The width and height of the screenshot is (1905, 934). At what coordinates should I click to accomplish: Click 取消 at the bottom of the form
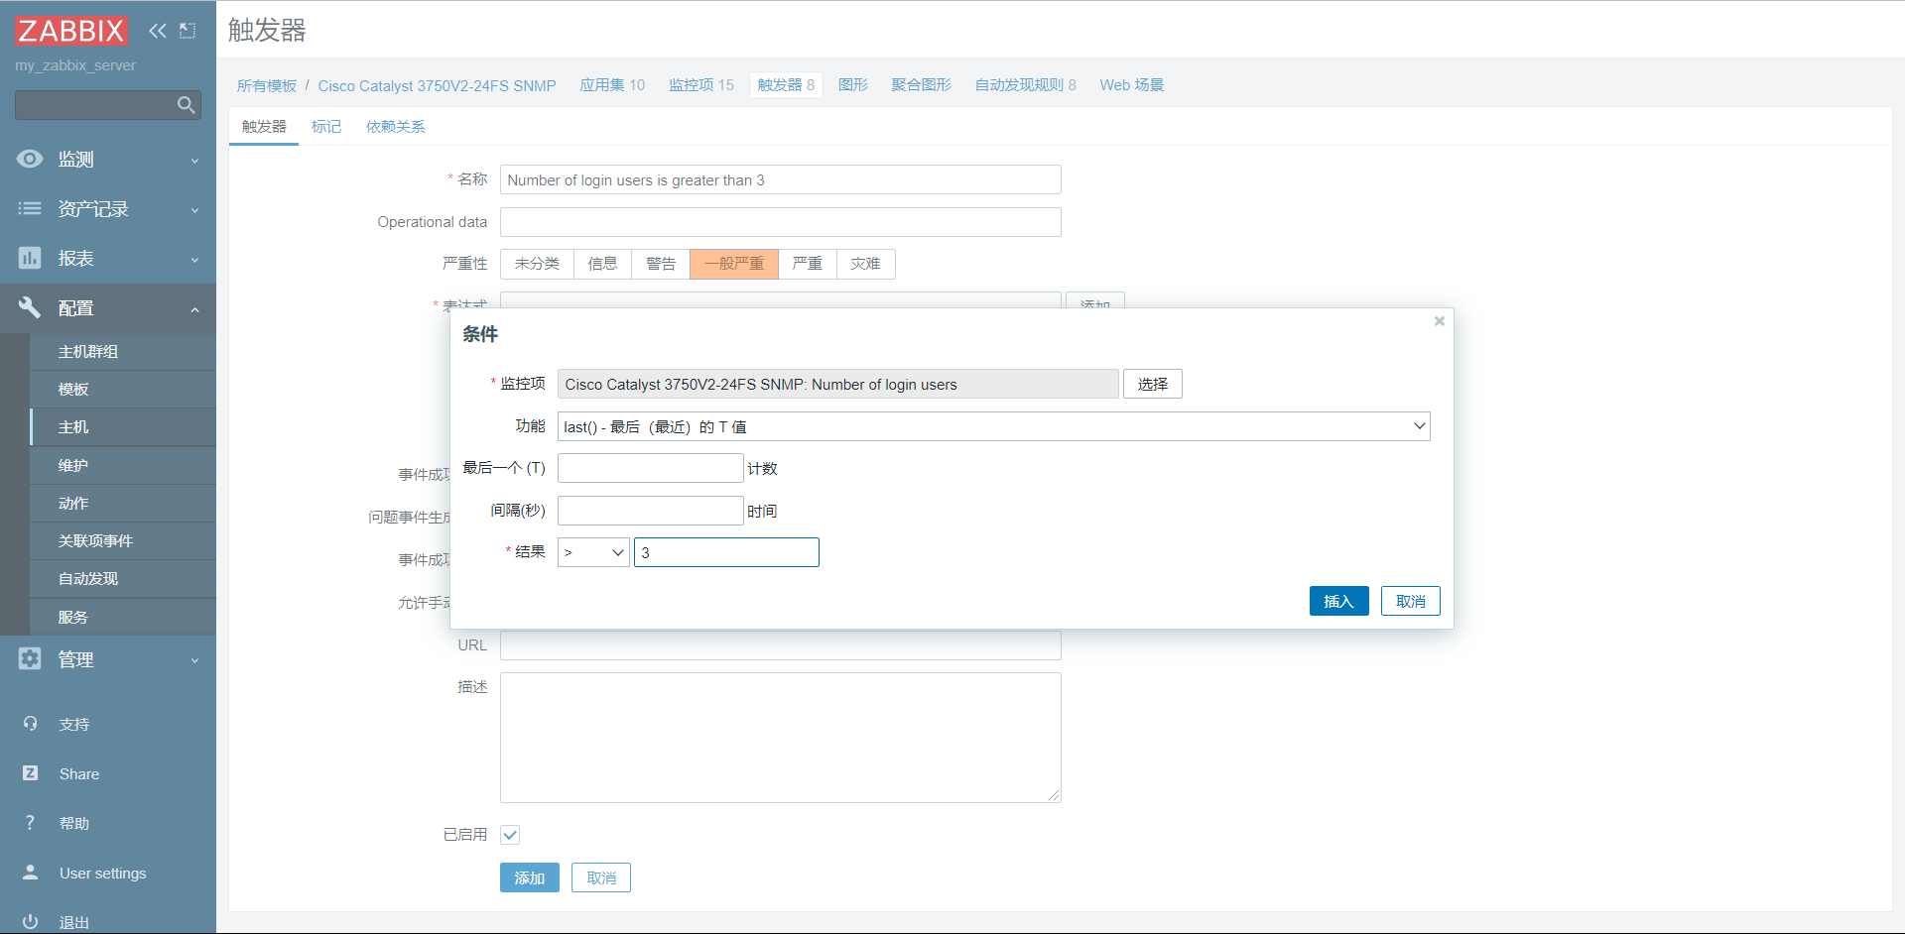tap(600, 877)
